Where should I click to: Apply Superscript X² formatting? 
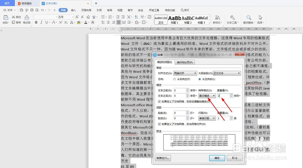click(x=61, y=22)
